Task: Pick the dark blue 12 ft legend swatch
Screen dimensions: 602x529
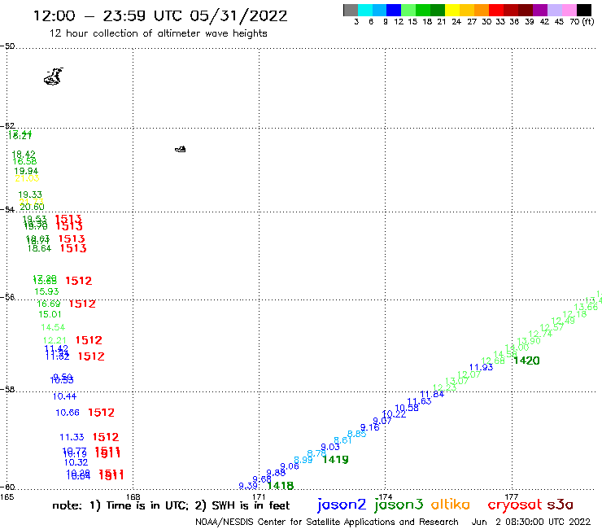Action: 394,10
